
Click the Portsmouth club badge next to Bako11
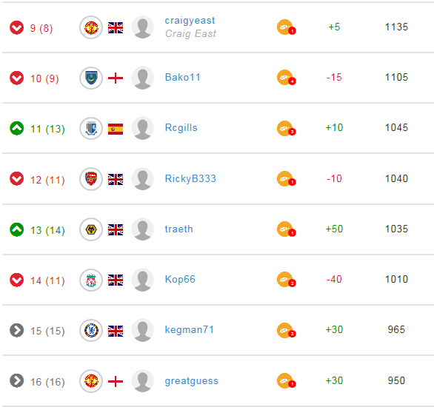point(91,78)
